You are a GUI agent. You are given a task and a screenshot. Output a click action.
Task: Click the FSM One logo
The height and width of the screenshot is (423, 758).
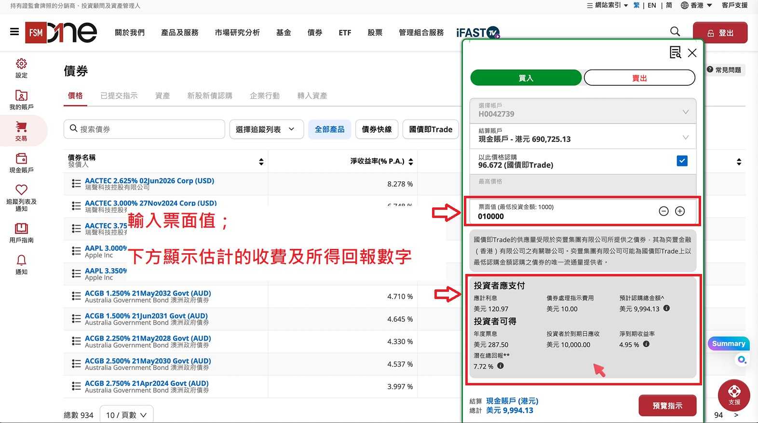(x=61, y=32)
